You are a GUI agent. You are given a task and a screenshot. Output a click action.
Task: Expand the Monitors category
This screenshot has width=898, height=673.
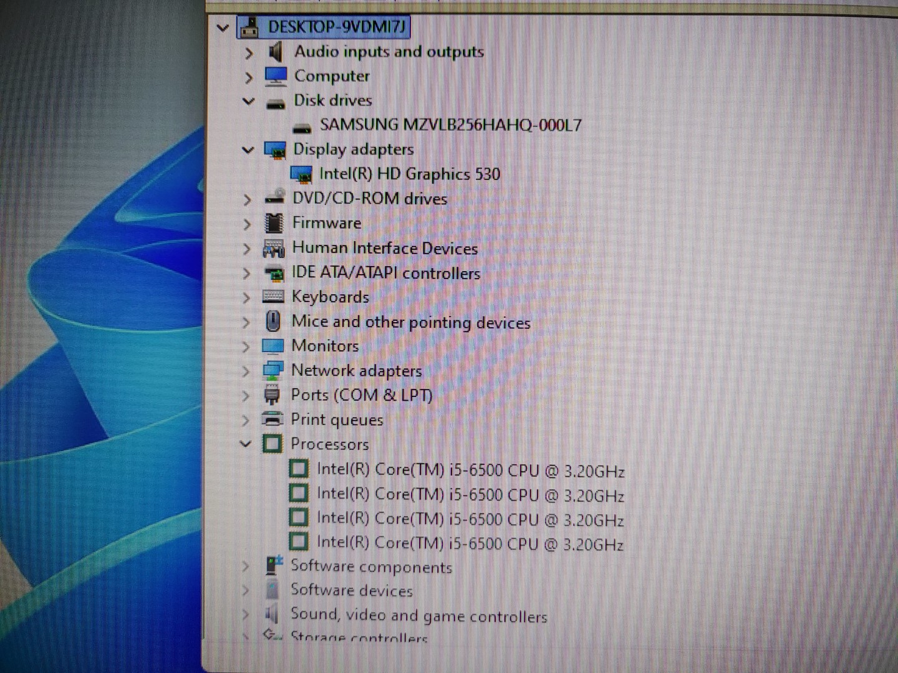point(246,346)
